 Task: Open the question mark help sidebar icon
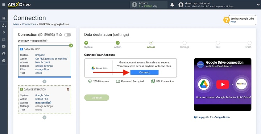(4, 61)
